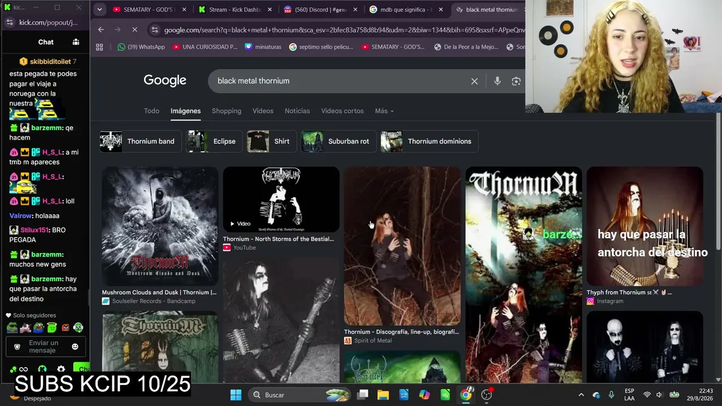
Task: Filter images by Thornium band chip
Action: [x=140, y=142]
